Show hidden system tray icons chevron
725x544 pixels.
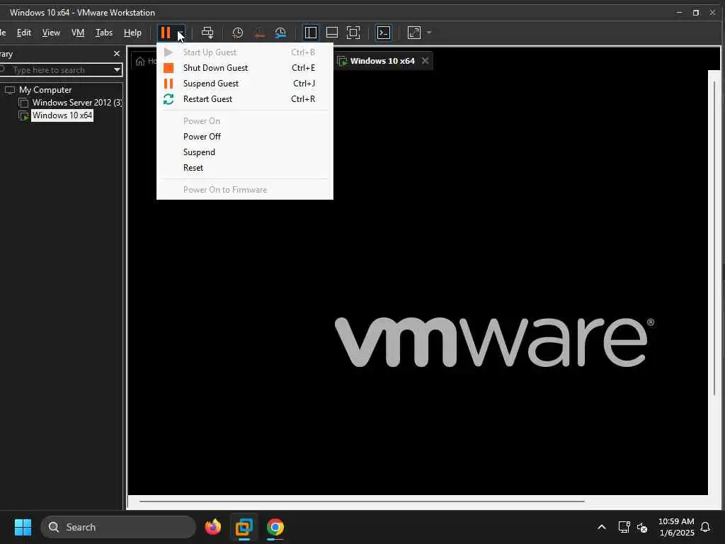pyautogui.click(x=602, y=527)
